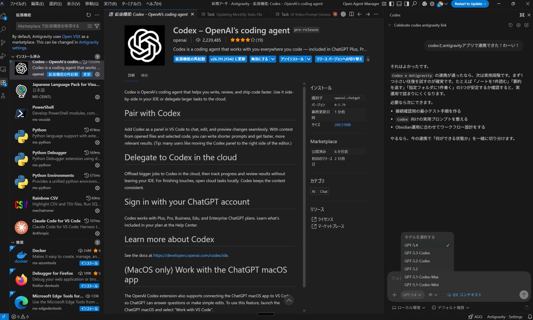533x320 pixels.
Task: Select GPT-5.2-Codex model
Action: (x=427, y=261)
